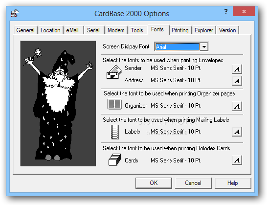
Task: Click the printing Rolodex Cards instruction text
Action: [166, 148]
